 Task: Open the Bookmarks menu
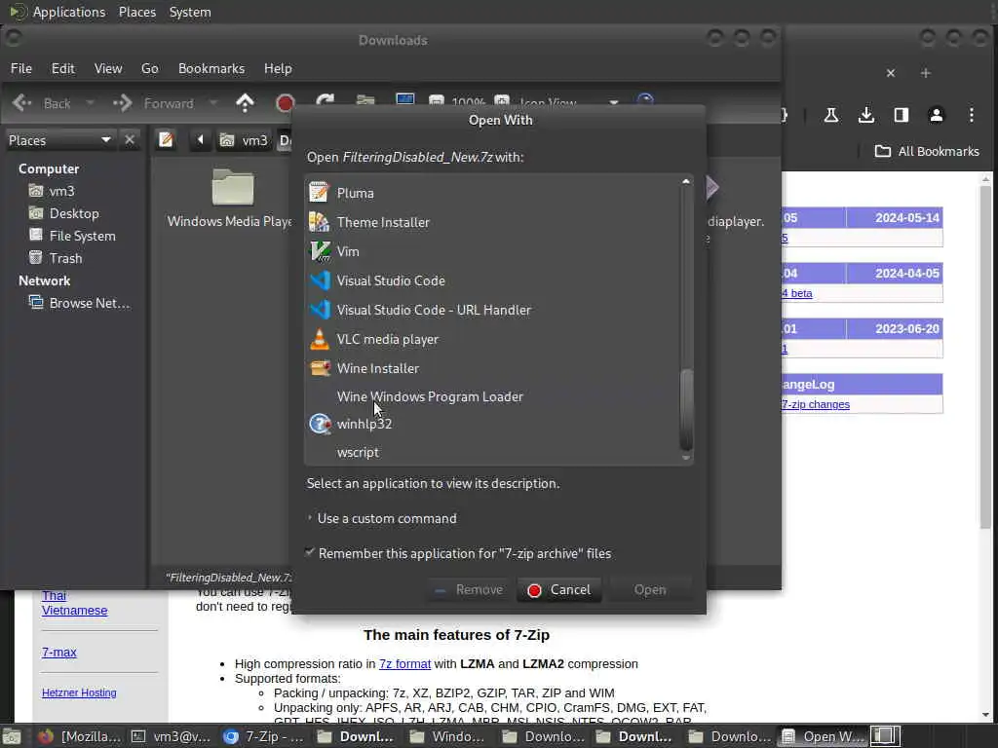pyautogui.click(x=211, y=68)
